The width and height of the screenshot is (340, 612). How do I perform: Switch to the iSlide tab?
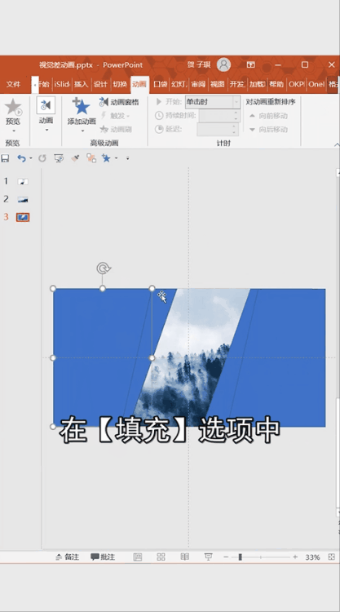pyautogui.click(x=62, y=84)
